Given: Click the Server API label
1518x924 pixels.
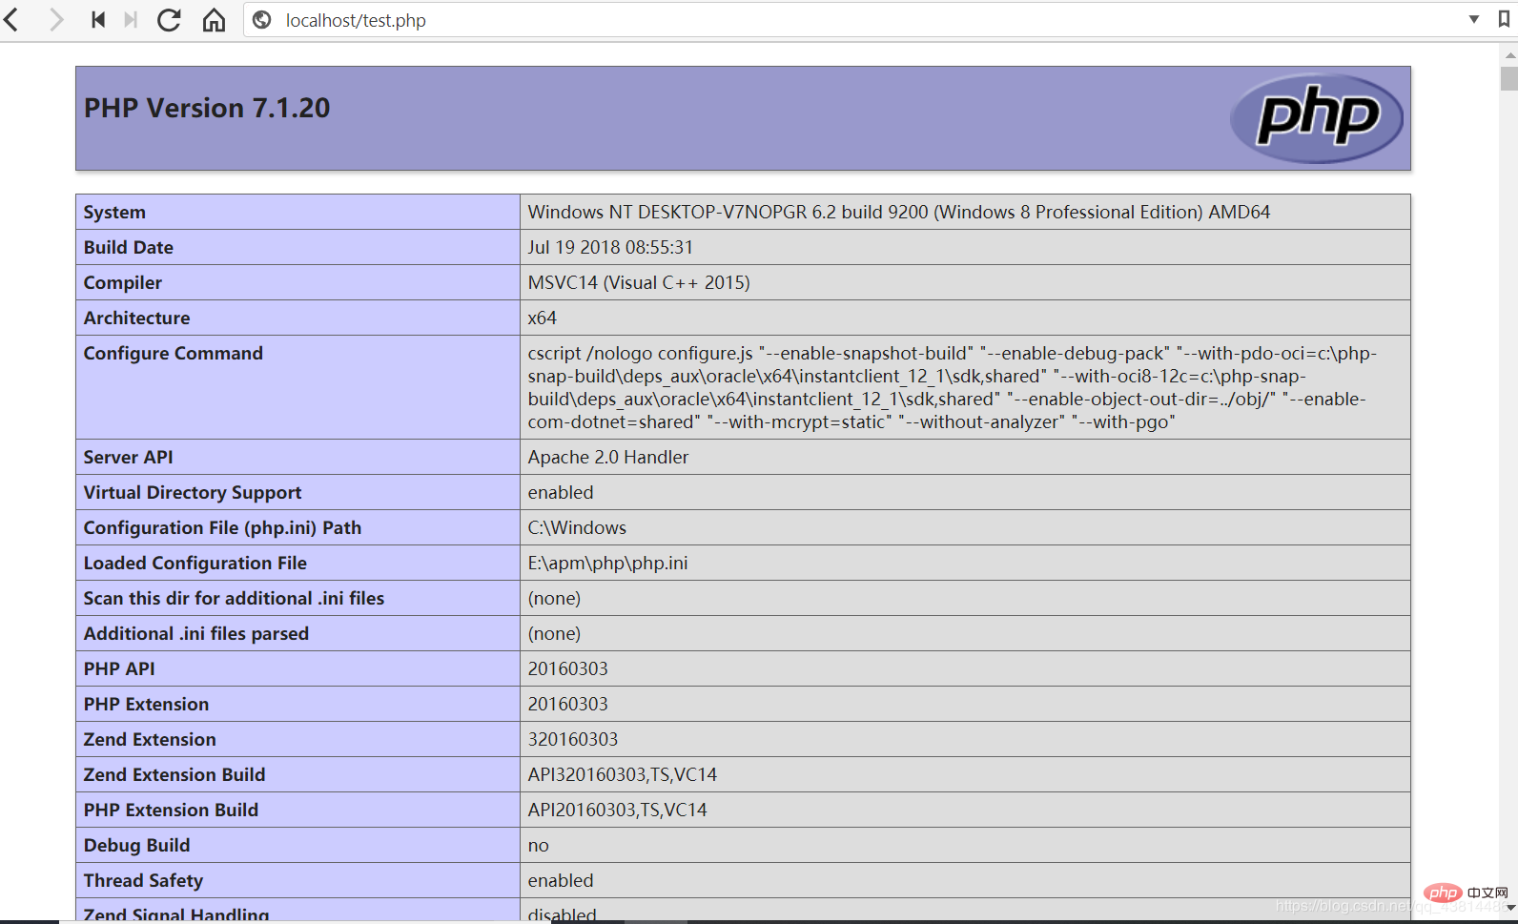Looking at the screenshot, I should coord(128,457).
